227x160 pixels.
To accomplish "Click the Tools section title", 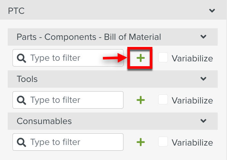I will click(x=27, y=79).
